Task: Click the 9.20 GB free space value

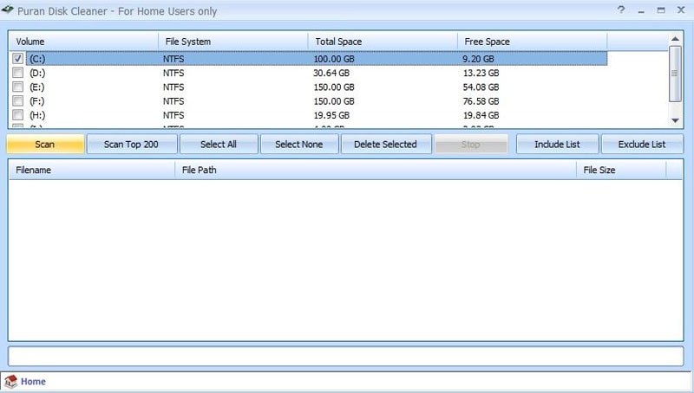Action: (479, 59)
